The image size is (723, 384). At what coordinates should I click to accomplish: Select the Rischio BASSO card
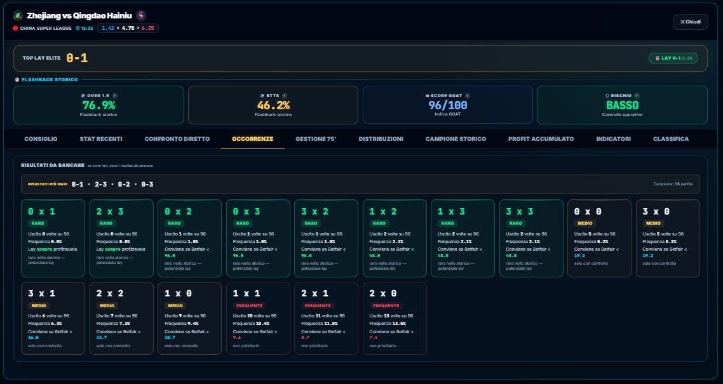(x=622, y=105)
